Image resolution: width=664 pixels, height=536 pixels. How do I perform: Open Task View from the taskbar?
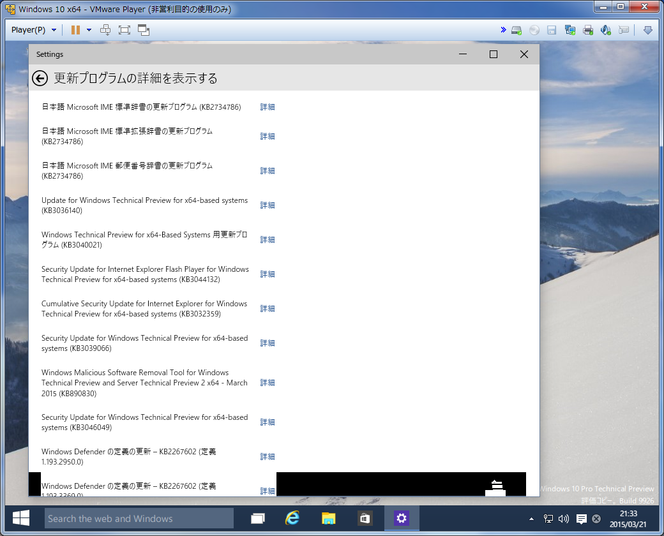[257, 518]
